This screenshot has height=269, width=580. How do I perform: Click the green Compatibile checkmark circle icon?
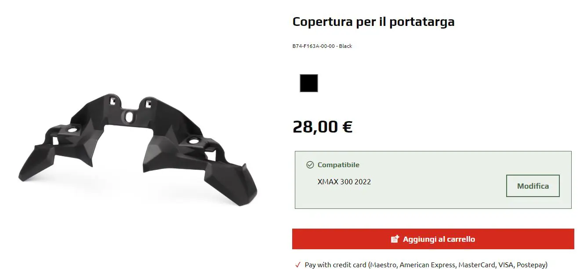click(310, 165)
